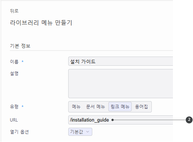Select the 문서 메뉴 type option
Viewport: 193px width, 142px height.
(95, 107)
